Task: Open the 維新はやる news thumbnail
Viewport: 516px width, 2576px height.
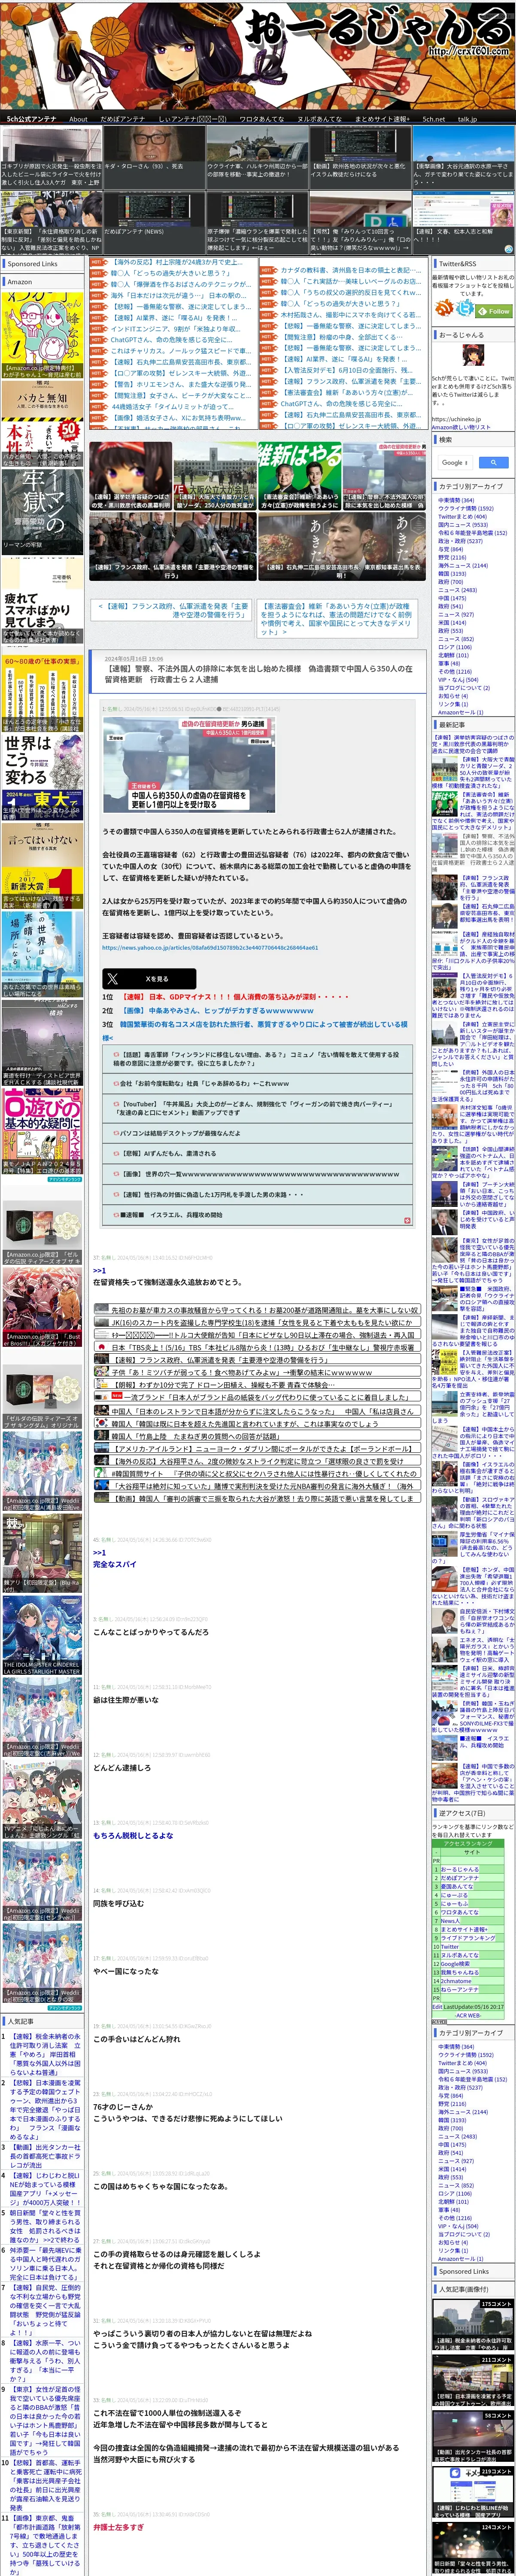Action: [x=299, y=476]
